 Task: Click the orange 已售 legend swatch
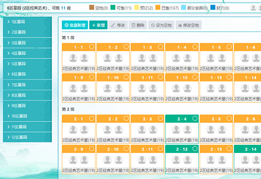pyautogui.click(x=158, y=7)
